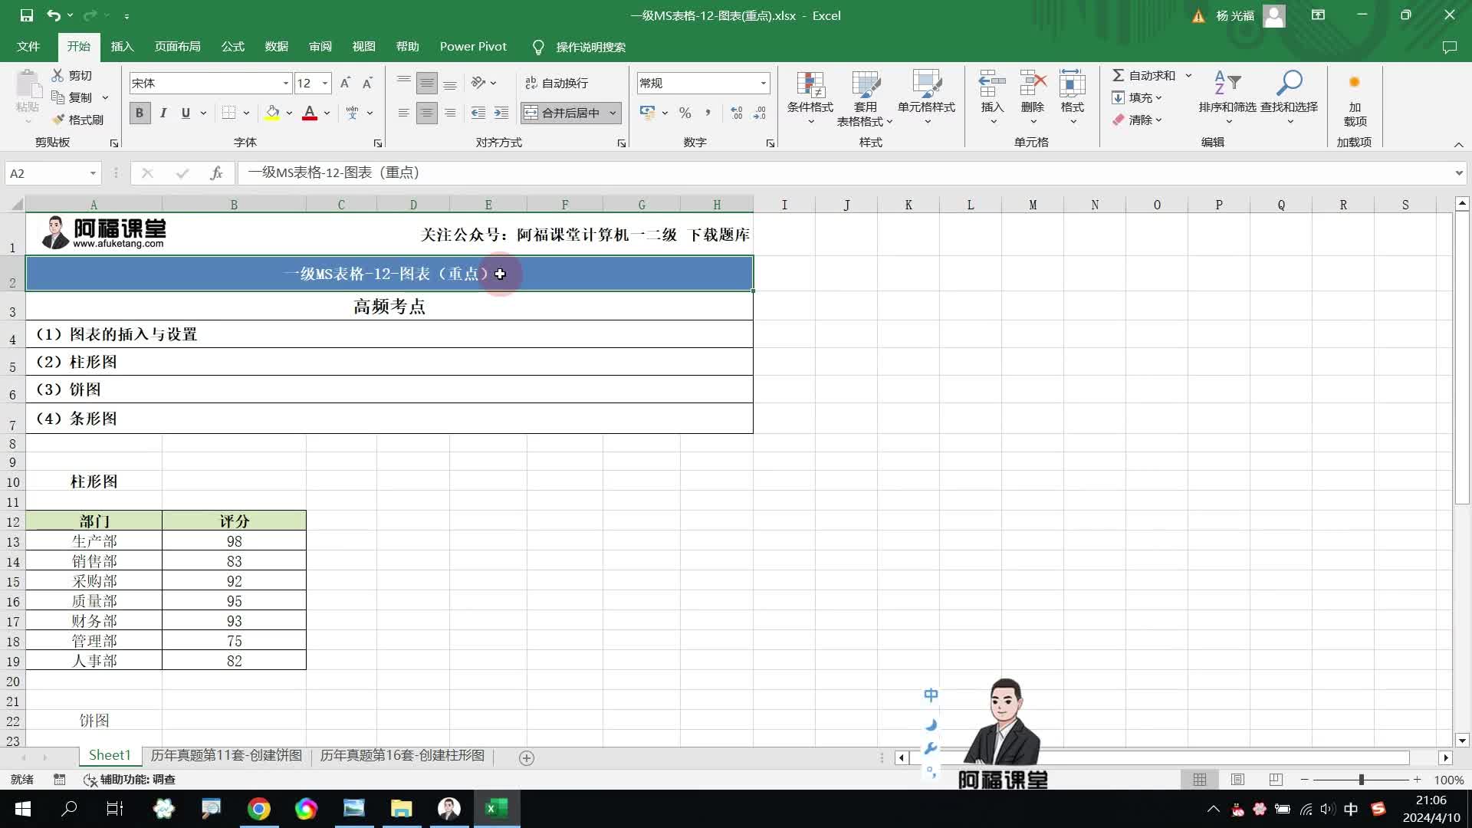The height and width of the screenshot is (828, 1472).
Task: Open the 历年真题第11套-创建饼图 sheet
Action: [226, 756]
